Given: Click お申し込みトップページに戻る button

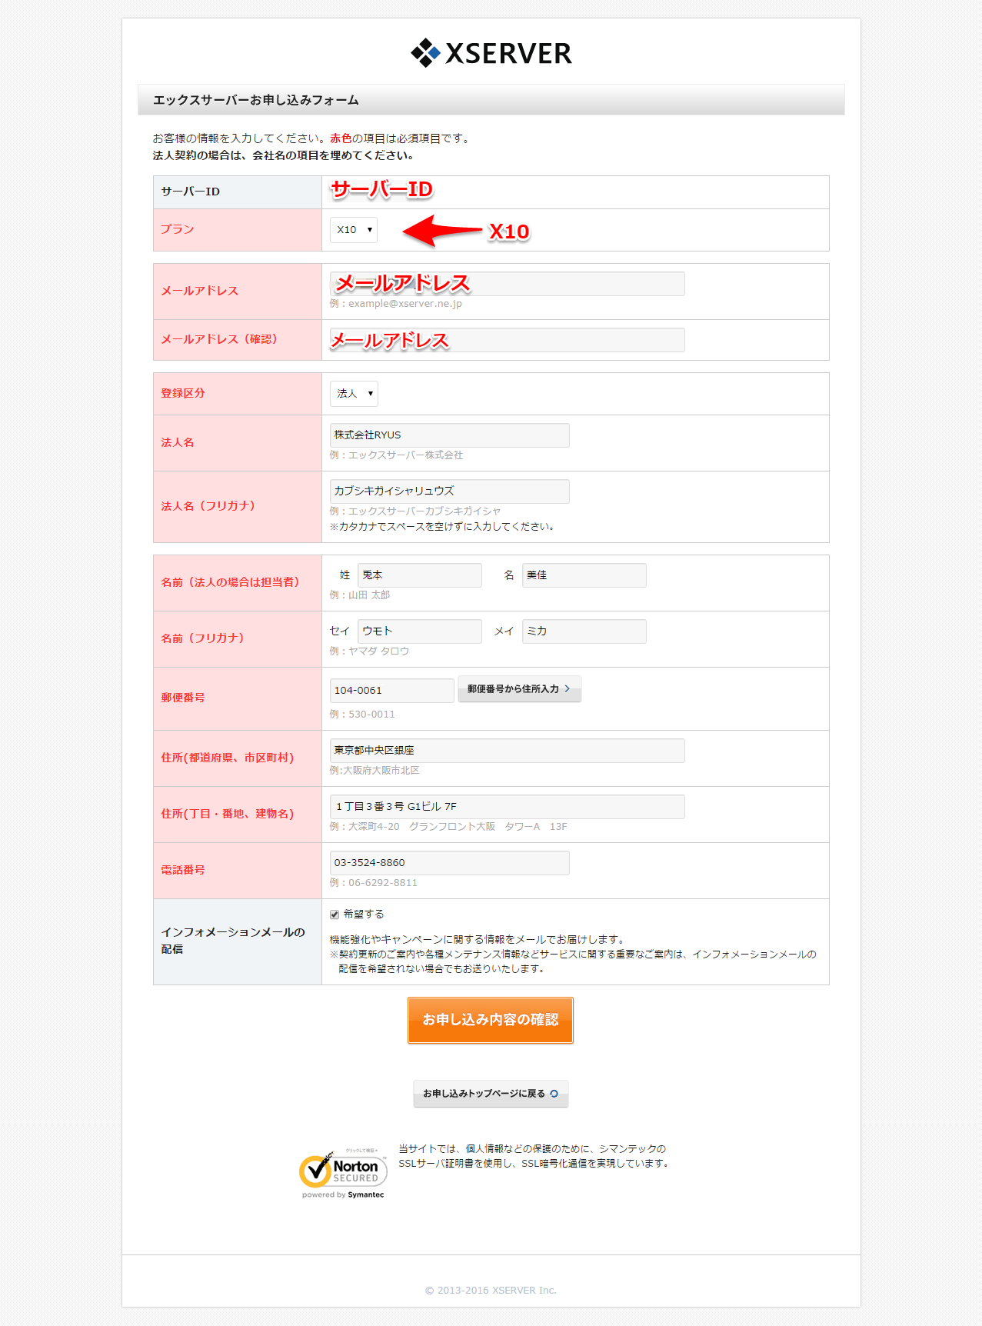Looking at the screenshot, I should [x=491, y=1094].
